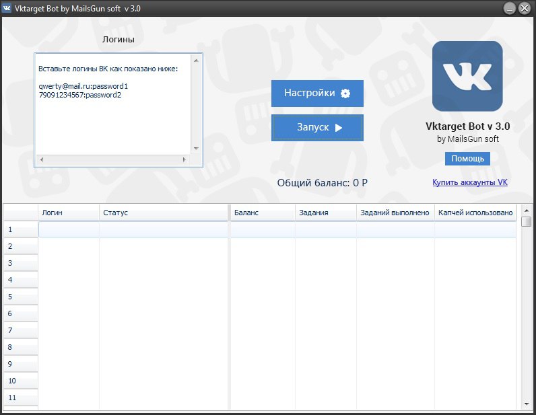Click logins box scroll-down arrow

pos(196,148)
